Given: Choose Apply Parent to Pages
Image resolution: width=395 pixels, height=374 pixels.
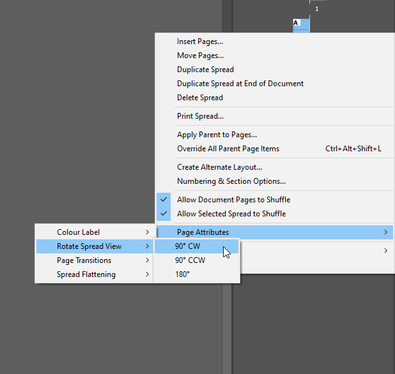Looking at the screenshot, I should (x=217, y=135).
